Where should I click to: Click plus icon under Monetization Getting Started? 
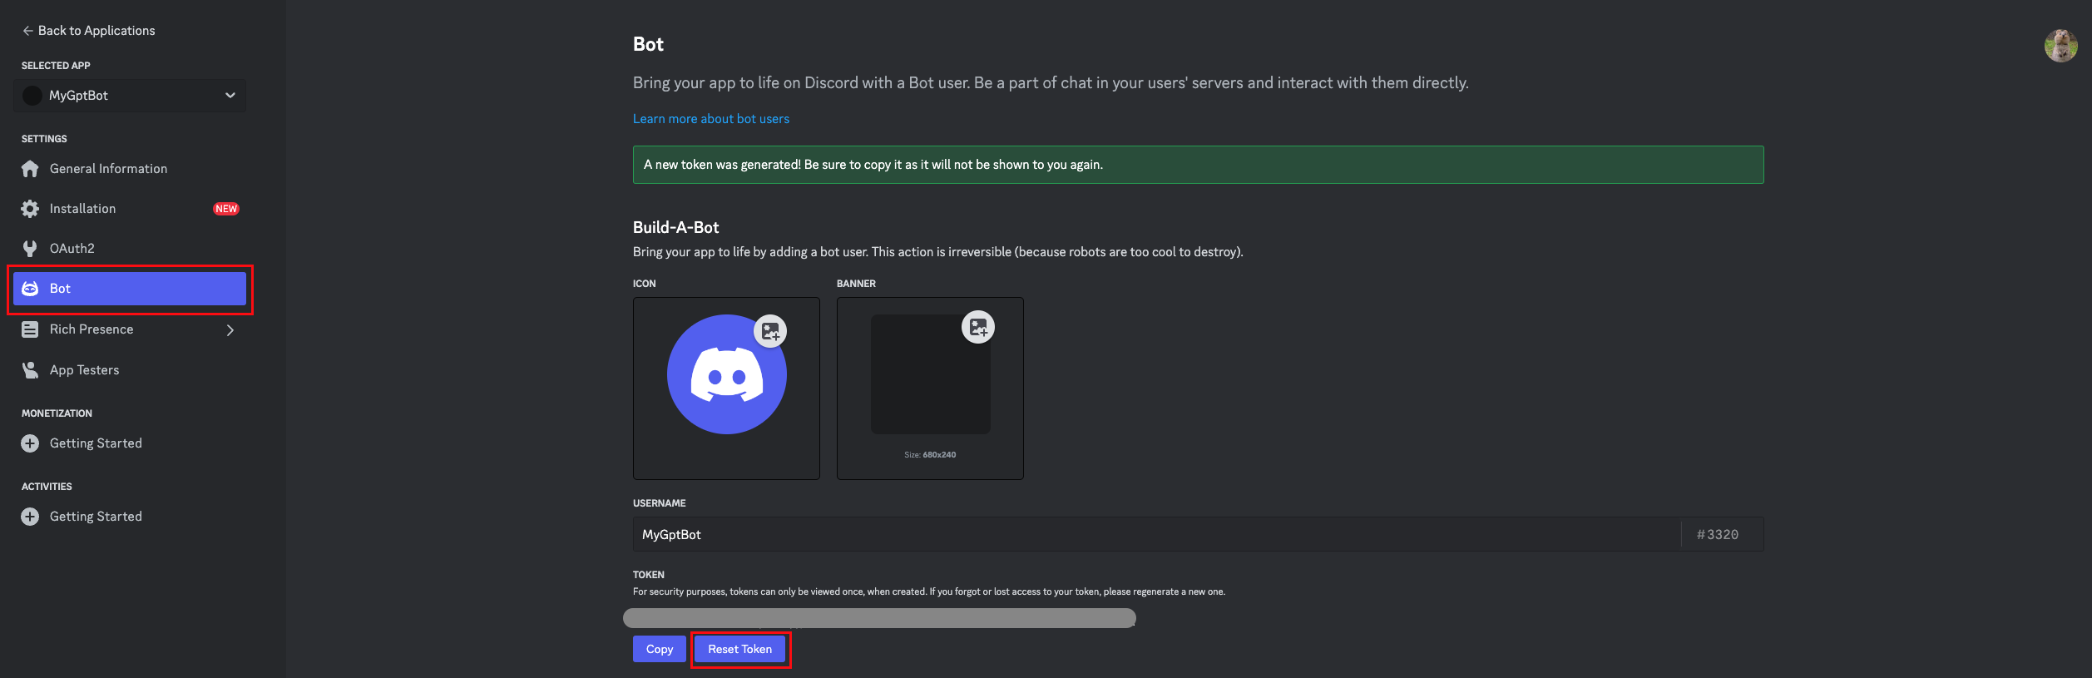[x=30, y=443]
